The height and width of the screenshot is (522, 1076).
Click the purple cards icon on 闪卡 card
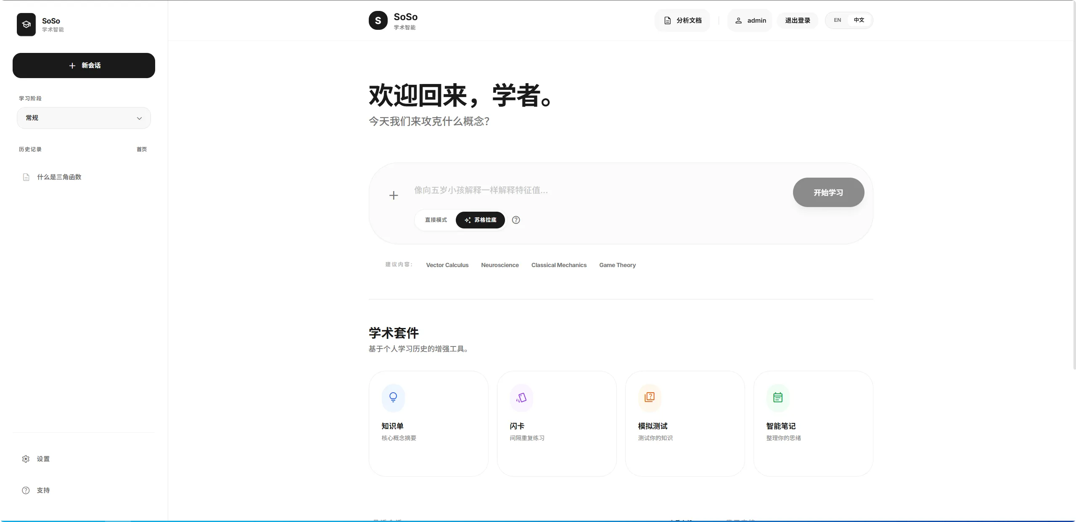521,397
